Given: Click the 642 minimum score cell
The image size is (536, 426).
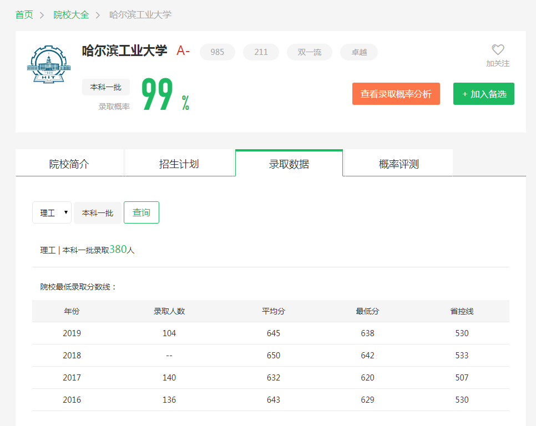Looking at the screenshot, I should pos(367,356).
